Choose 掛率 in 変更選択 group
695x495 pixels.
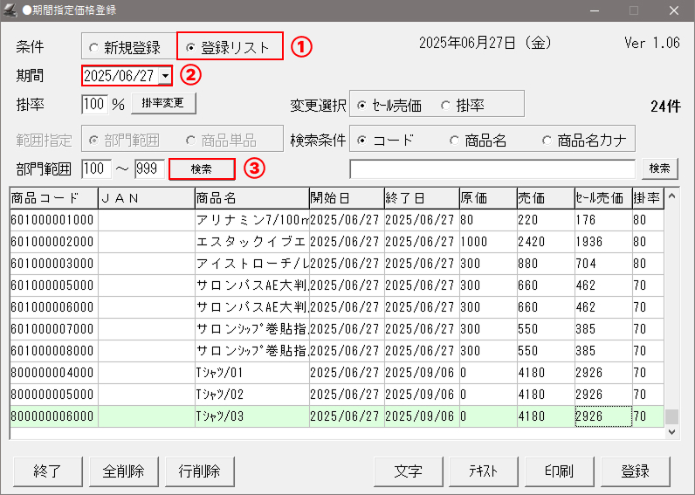pos(446,106)
